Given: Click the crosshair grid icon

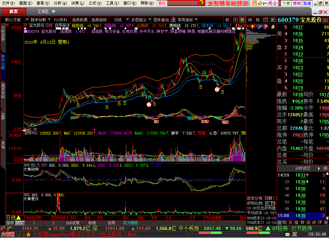Looking at the screenshot, I should pyautogui.click(x=235, y=20).
